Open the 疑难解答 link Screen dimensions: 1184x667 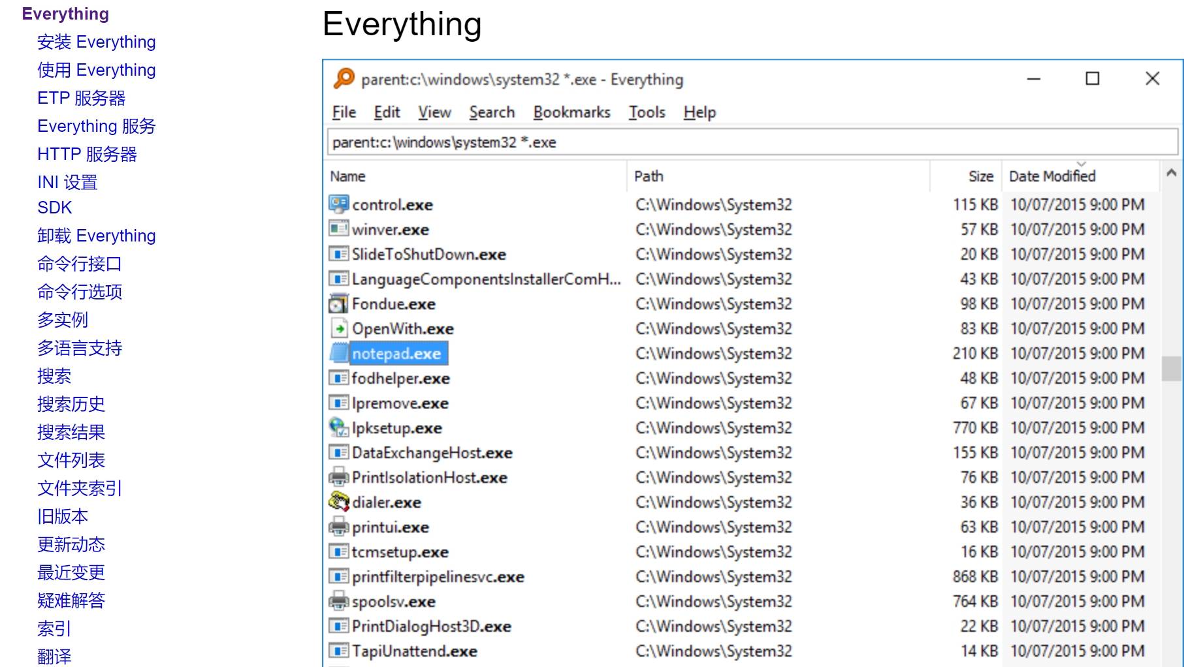click(71, 600)
